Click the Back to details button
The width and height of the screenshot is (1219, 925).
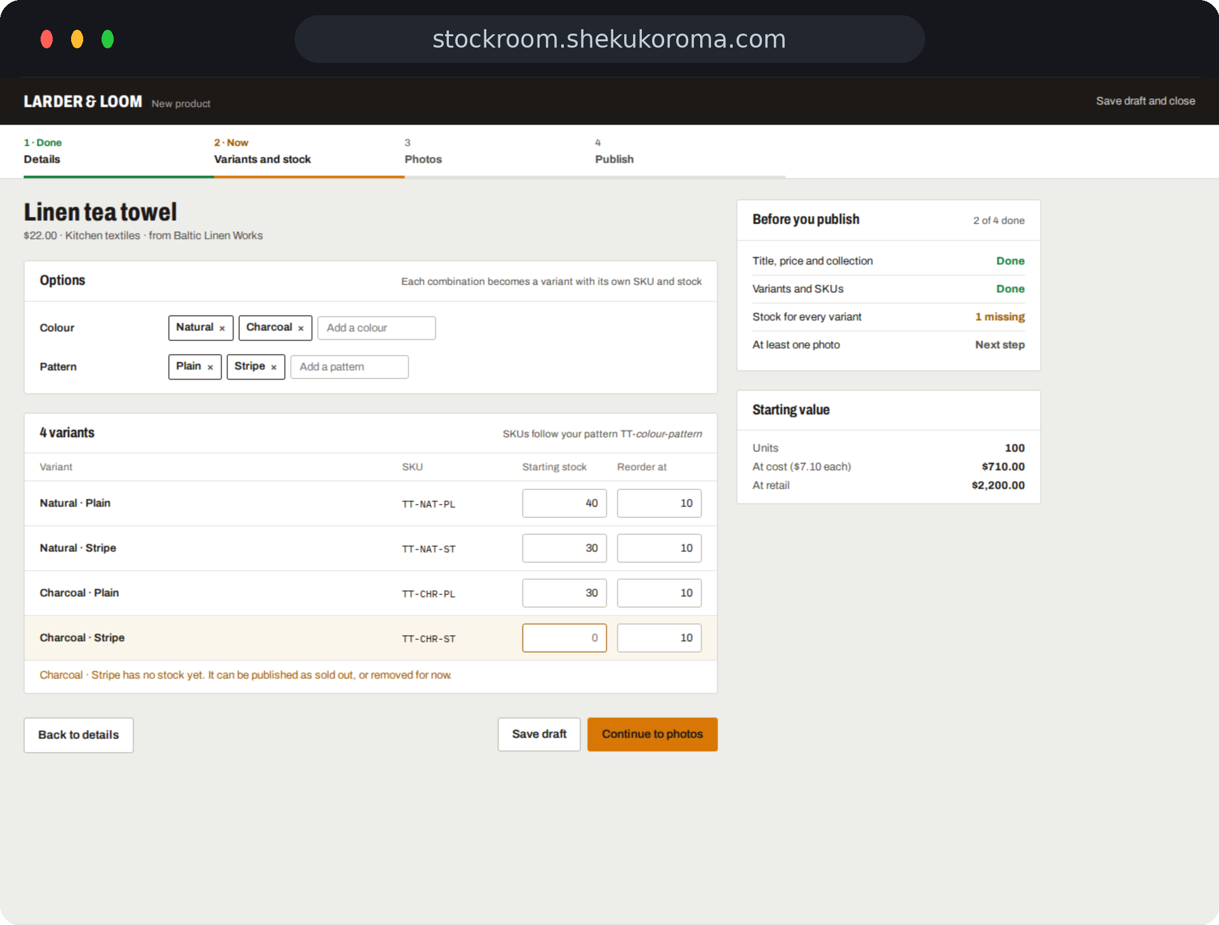click(79, 735)
